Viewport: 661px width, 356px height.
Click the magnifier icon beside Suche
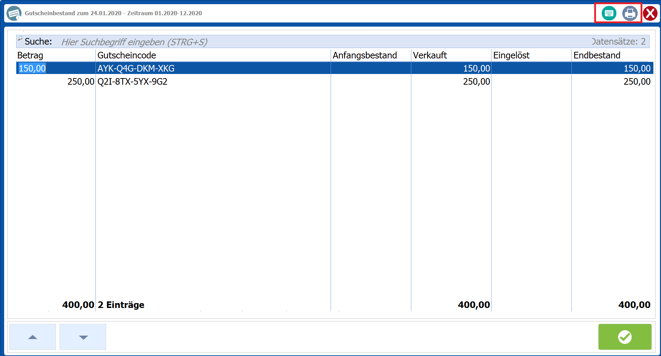point(20,38)
